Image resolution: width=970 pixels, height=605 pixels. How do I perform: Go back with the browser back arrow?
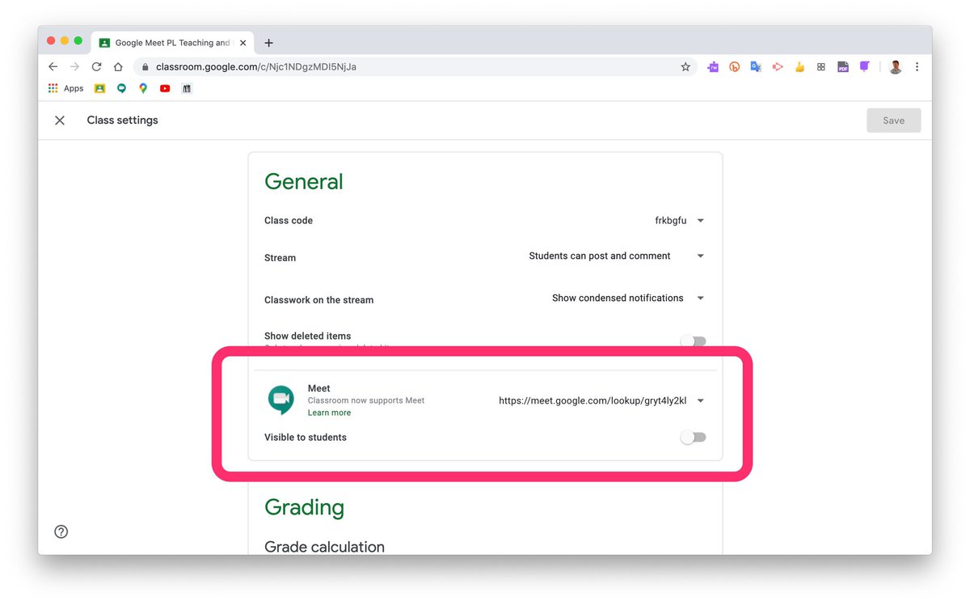click(x=53, y=67)
